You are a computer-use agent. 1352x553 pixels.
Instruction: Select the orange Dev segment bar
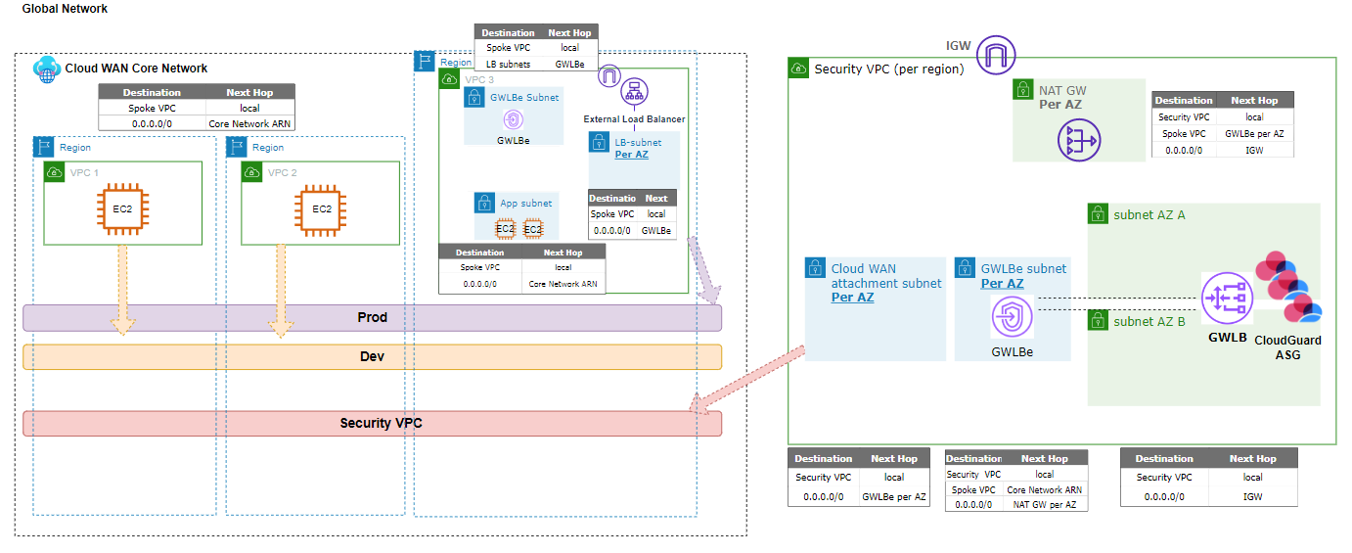click(372, 356)
